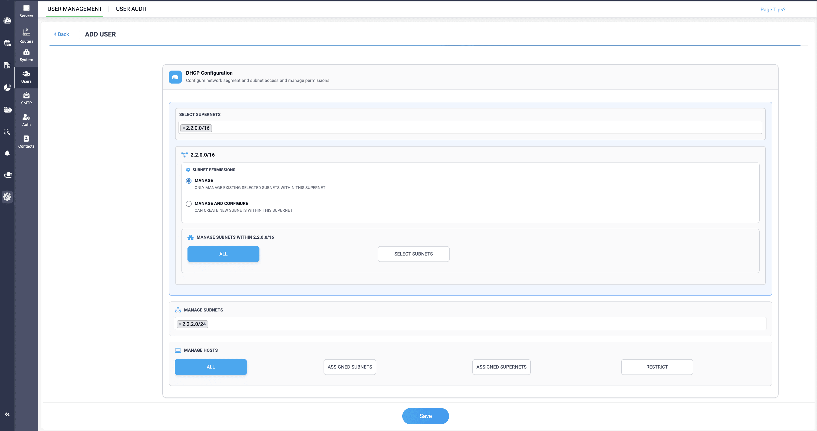Click the Save button
The image size is (817, 431).
click(425, 416)
